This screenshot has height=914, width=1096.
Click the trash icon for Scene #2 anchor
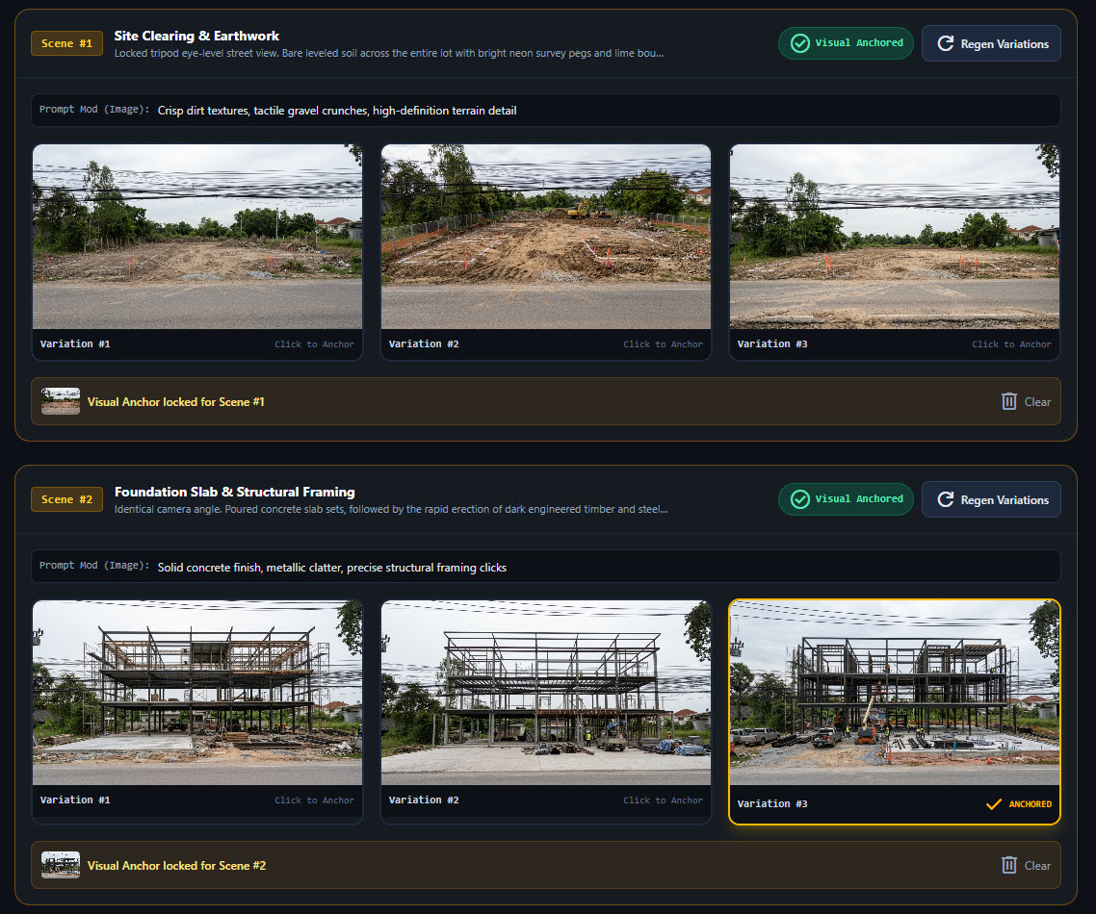pyautogui.click(x=1008, y=865)
